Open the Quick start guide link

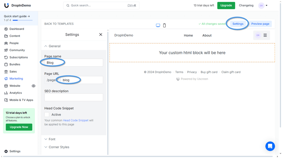click(17, 16)
